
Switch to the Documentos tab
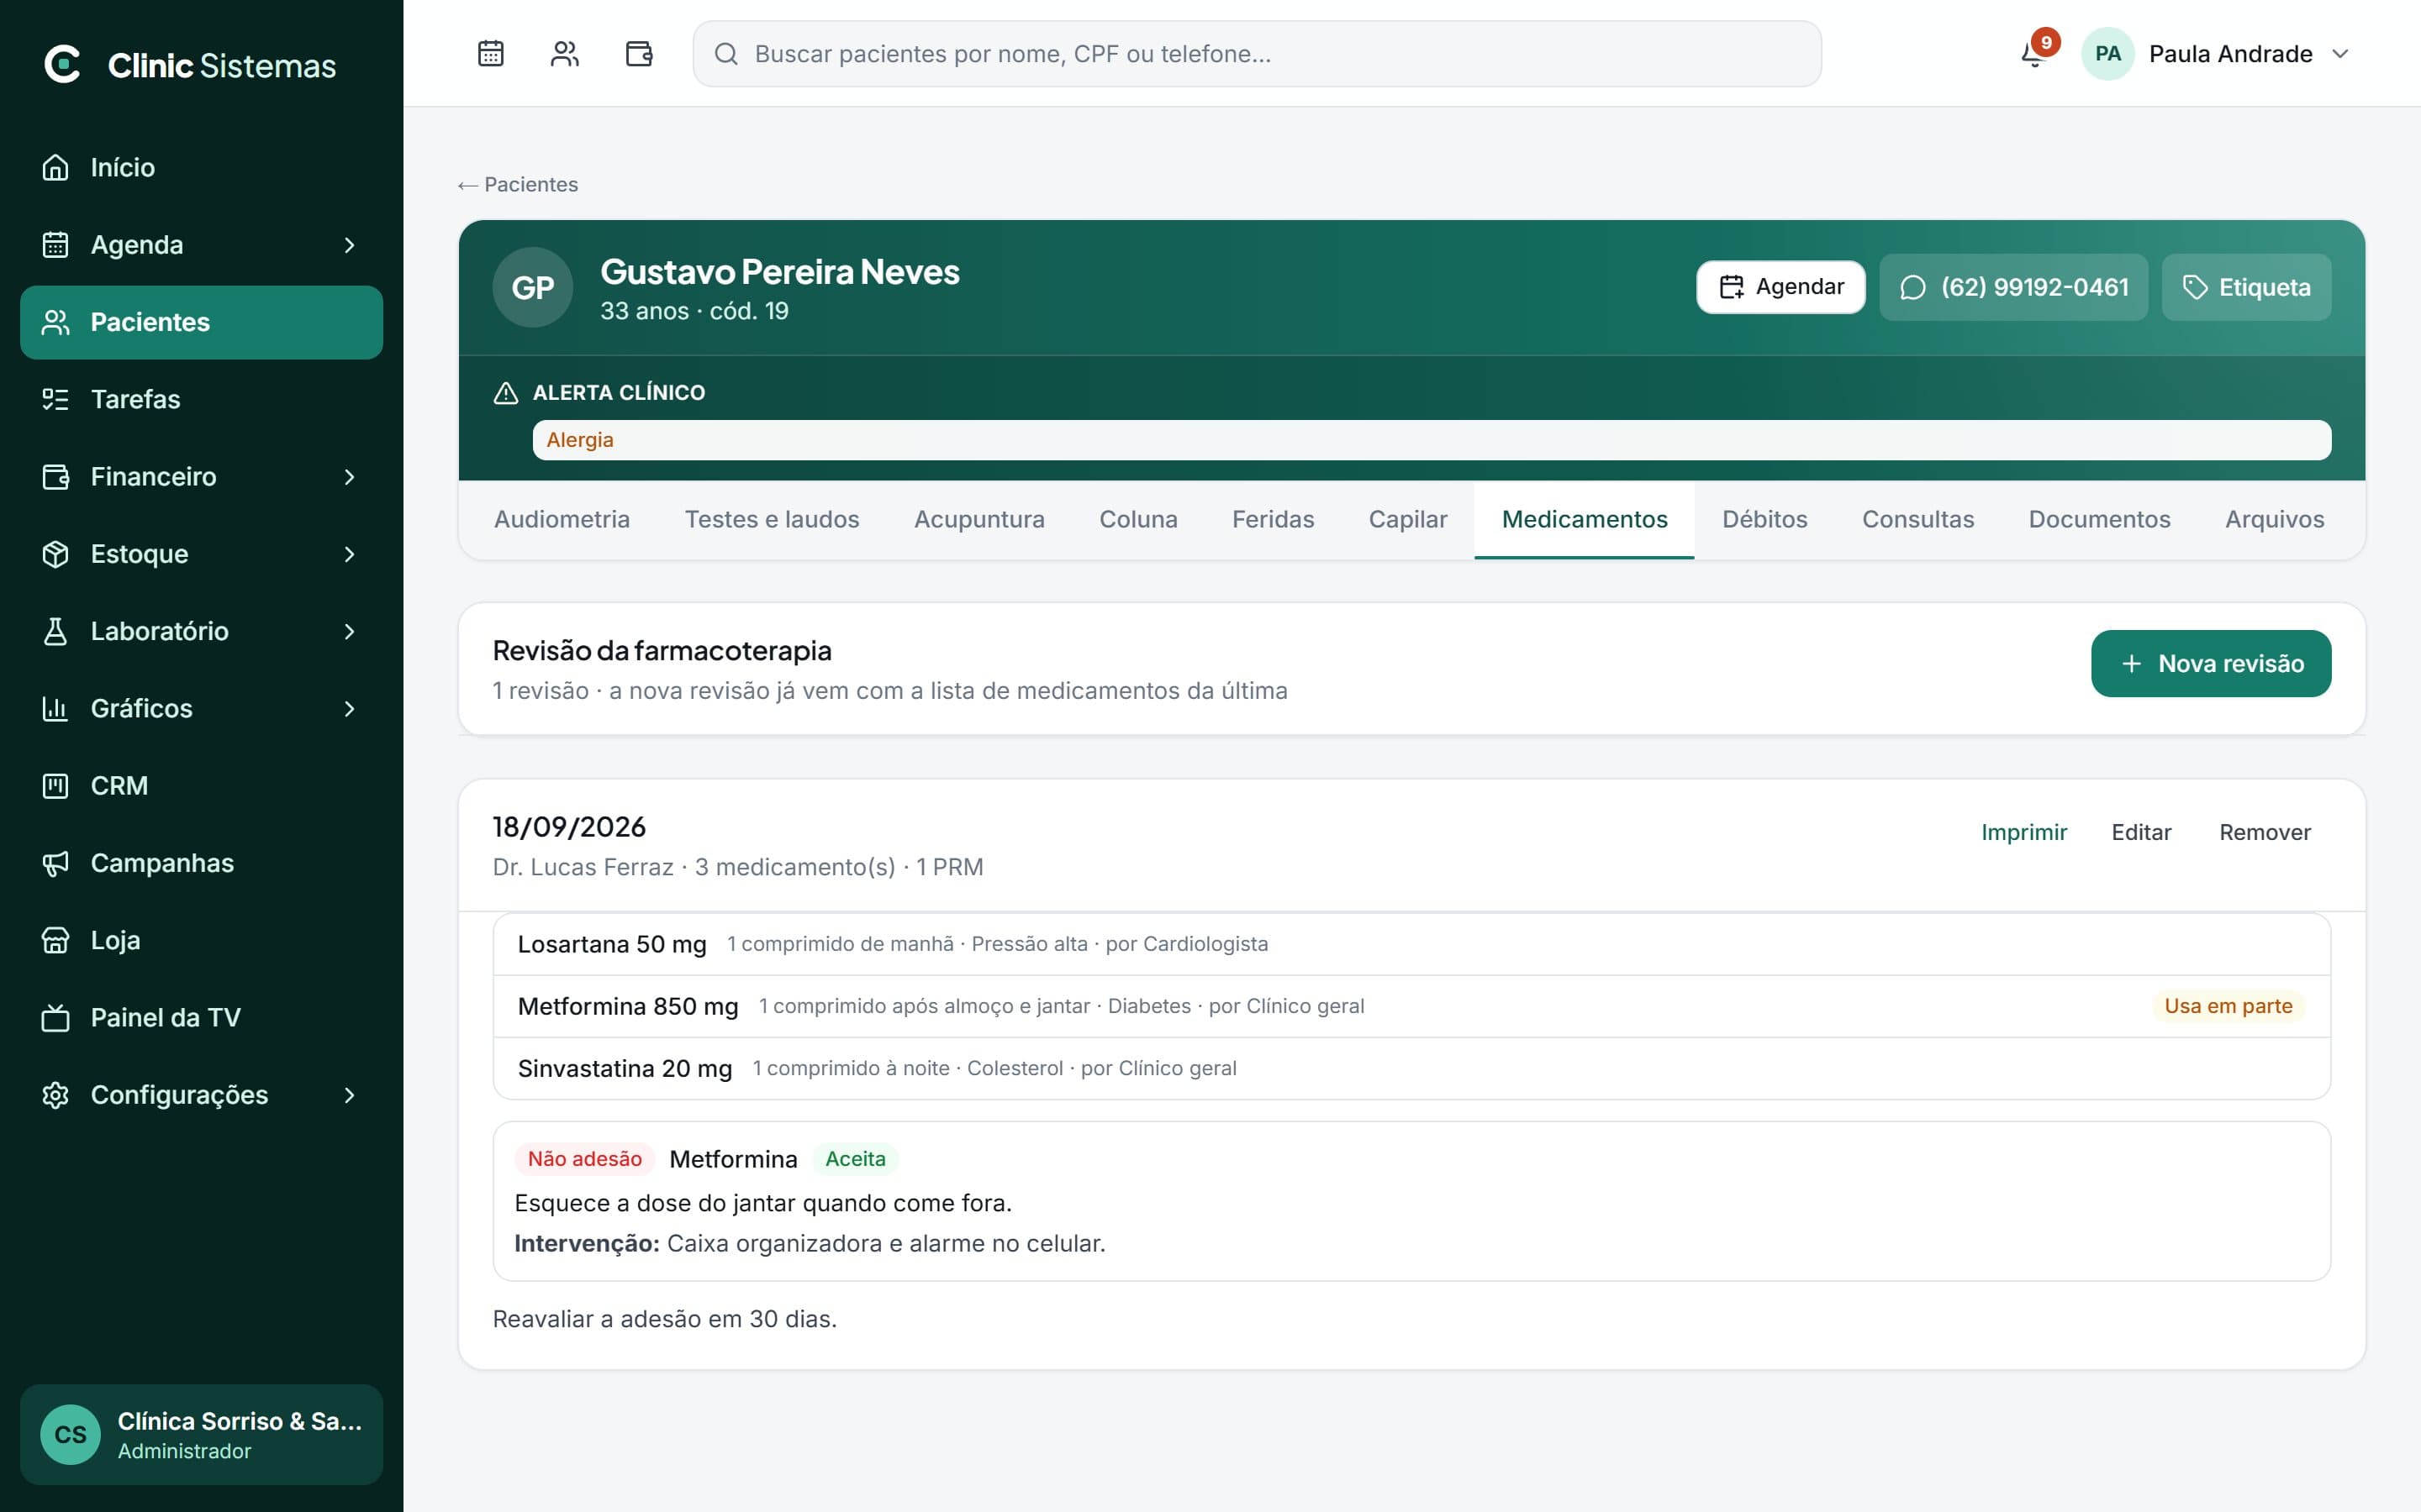(2099, 519)
